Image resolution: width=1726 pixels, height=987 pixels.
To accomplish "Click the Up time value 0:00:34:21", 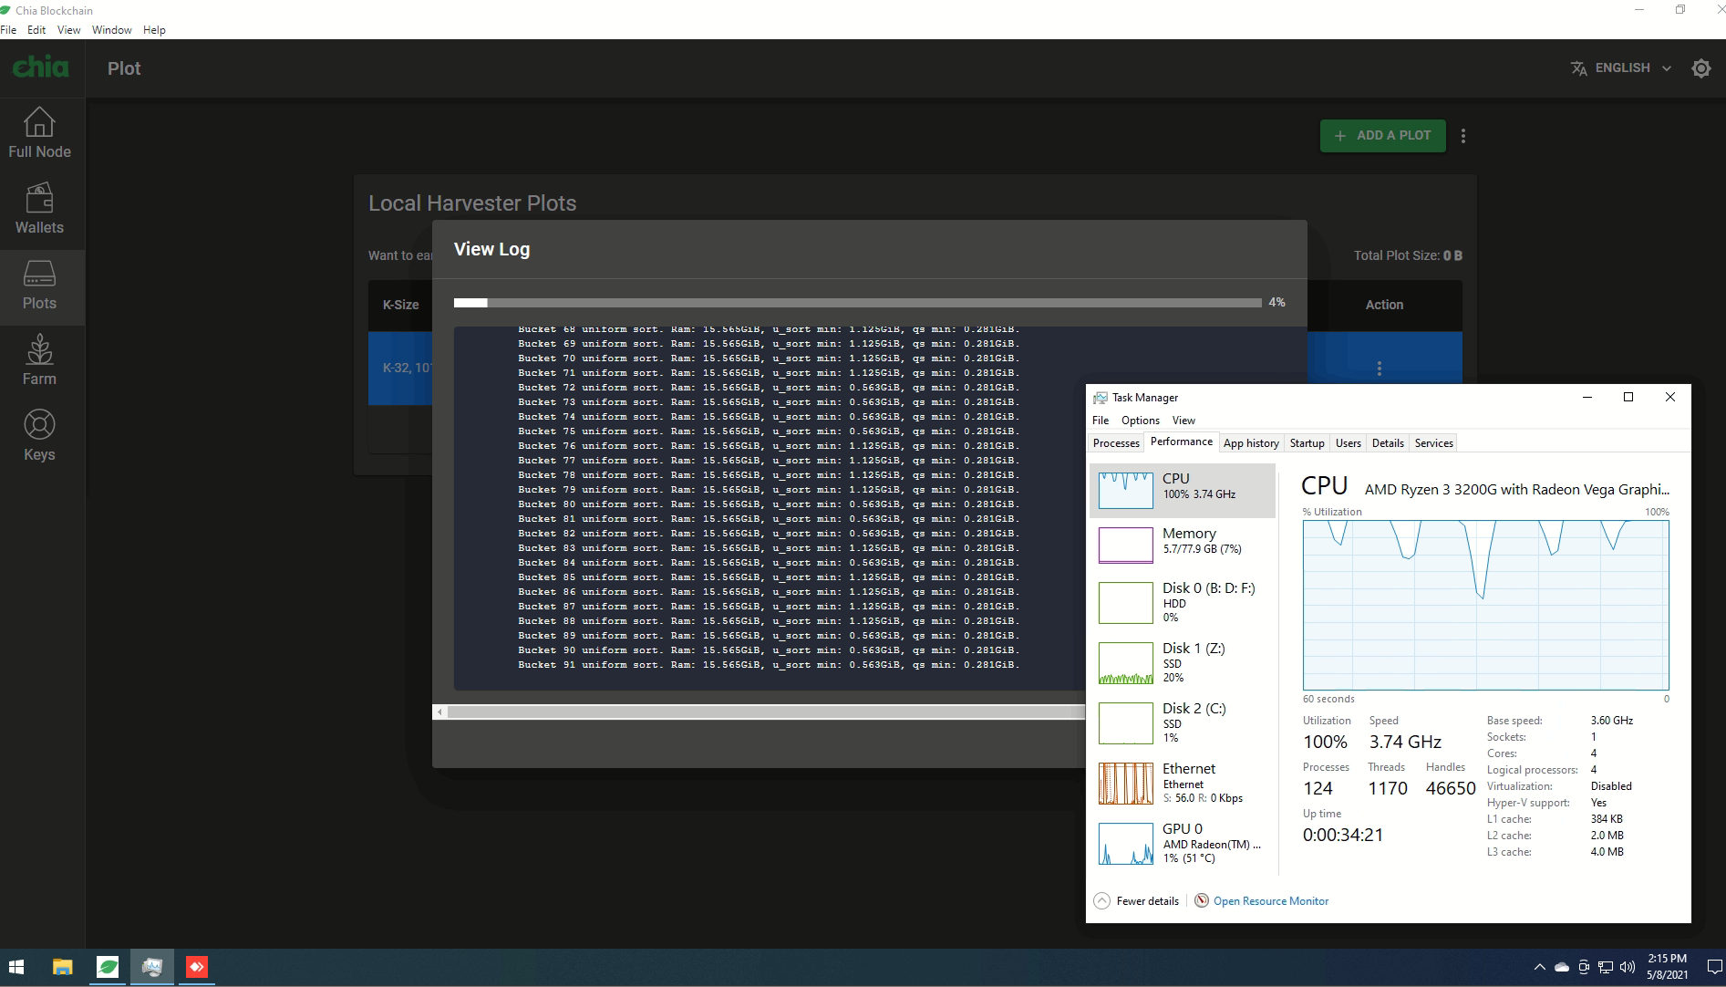I will point(1343,835).
